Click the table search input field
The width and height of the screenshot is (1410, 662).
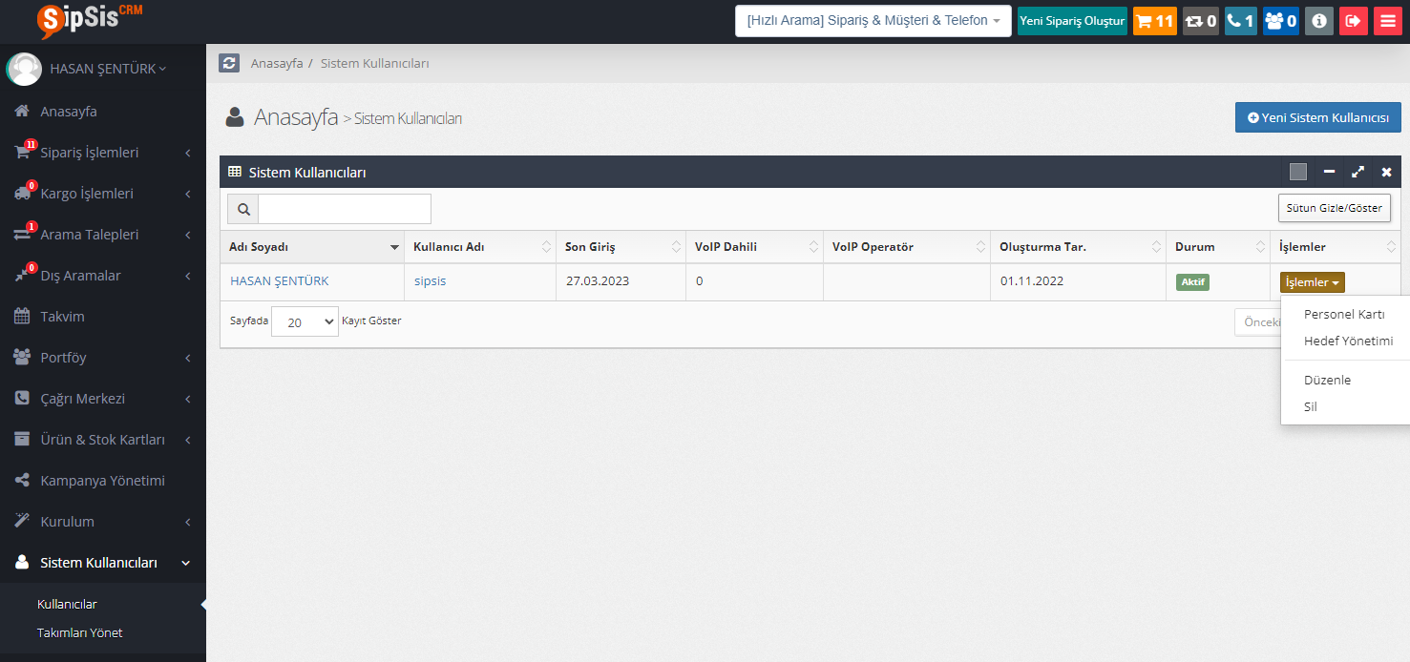pyautogui.click(x=344, y=209)
